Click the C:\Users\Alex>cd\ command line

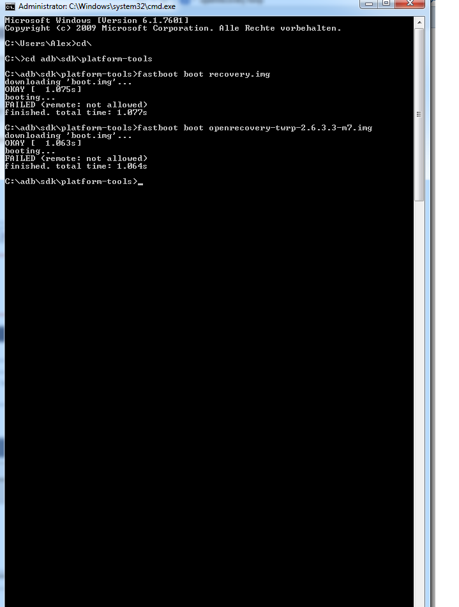49,43
